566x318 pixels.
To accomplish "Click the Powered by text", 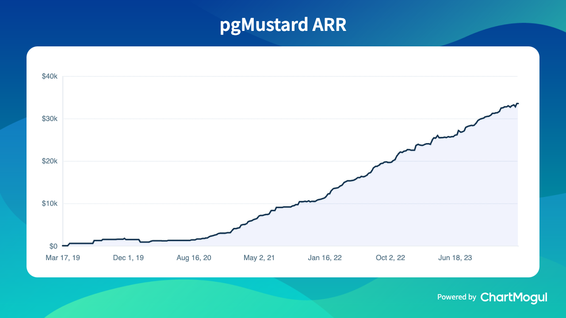I will (x=457, y=297).
